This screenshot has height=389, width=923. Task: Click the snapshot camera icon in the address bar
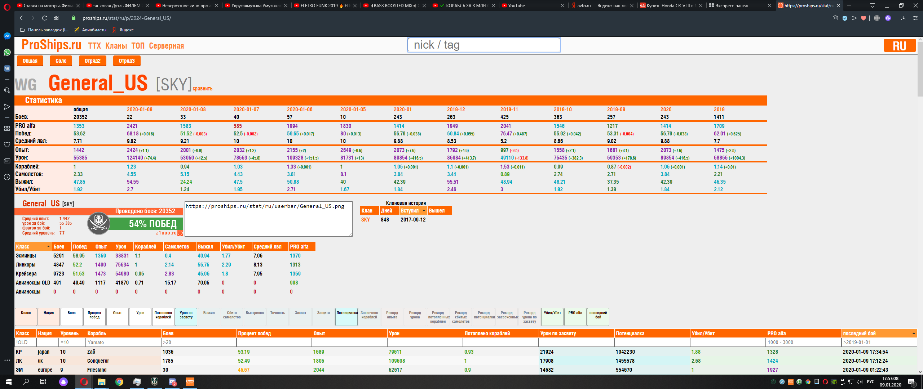point(835,18)
